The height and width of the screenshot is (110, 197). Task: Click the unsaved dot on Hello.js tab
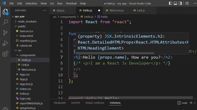(x=99, y=10)
